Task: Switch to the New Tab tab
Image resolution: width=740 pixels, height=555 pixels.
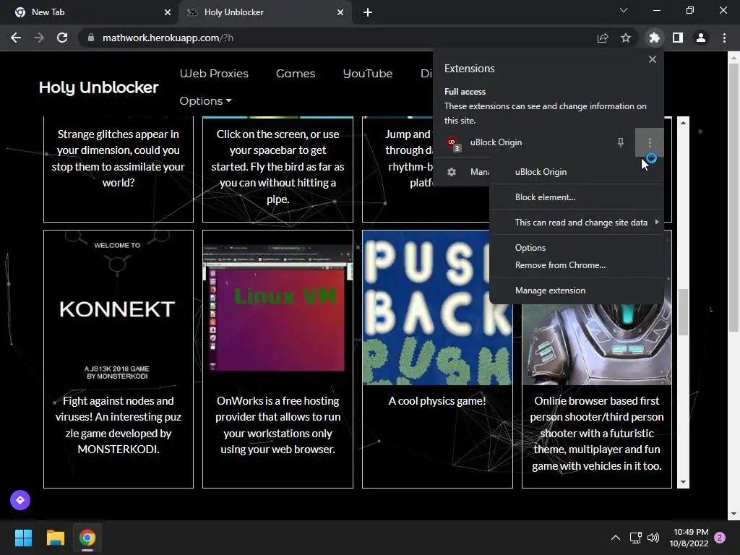Action: coord(90,12)
